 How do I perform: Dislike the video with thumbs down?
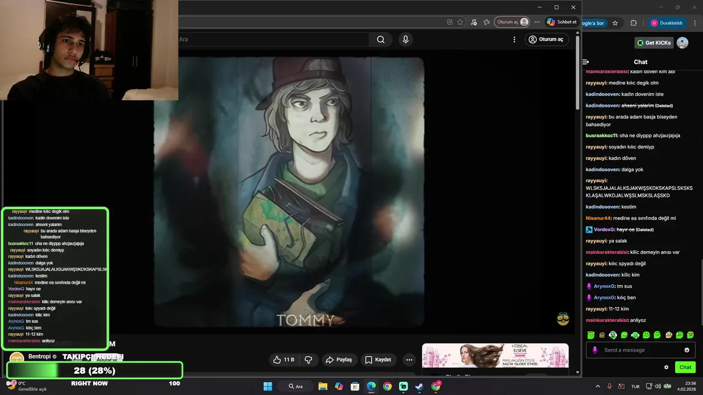click(x=309, y=360)
